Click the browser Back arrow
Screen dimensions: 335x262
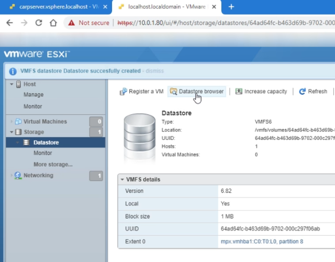[9, 23]
